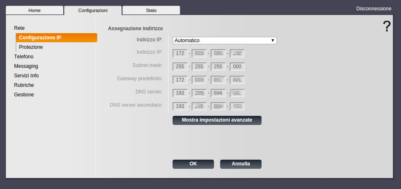Click last octet field of Subnet mask
401x189 pixels.
click(x=237, y=67)
